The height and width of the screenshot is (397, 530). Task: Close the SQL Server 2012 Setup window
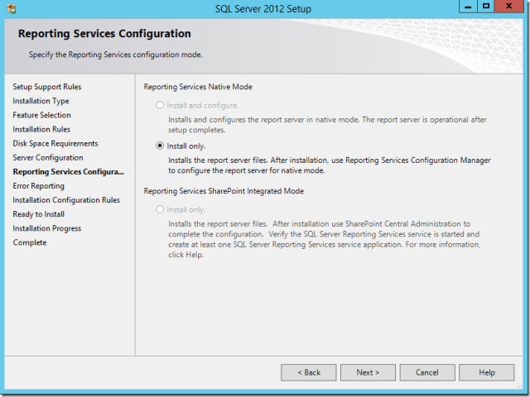[509, 7]
